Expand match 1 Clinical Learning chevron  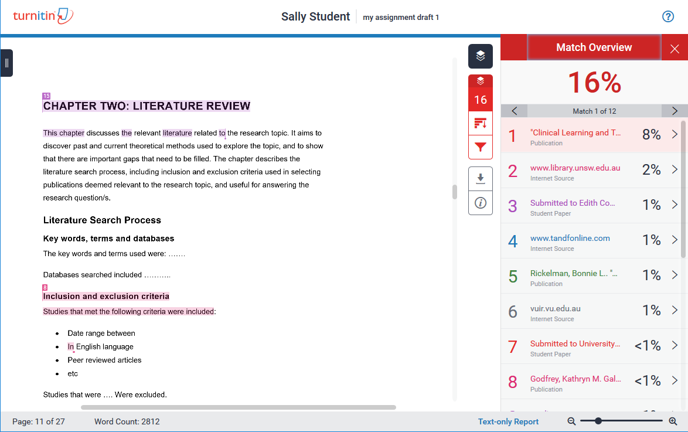pyautogui.click(x=675, y=134)
